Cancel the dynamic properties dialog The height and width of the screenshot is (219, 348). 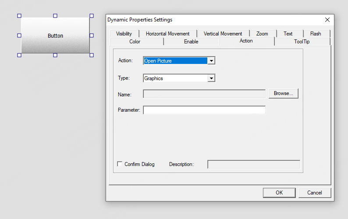315,193
